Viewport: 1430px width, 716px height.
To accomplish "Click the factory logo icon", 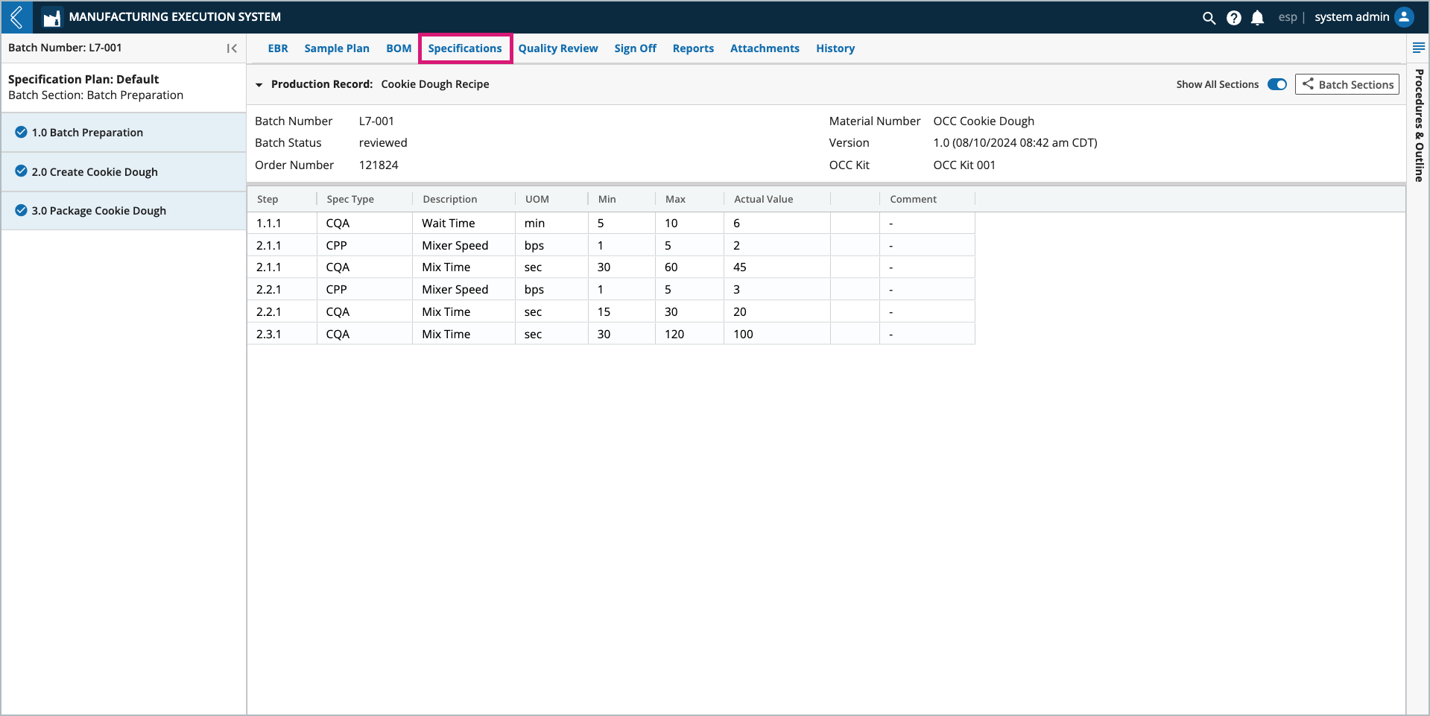I will (x=51, y=17).
